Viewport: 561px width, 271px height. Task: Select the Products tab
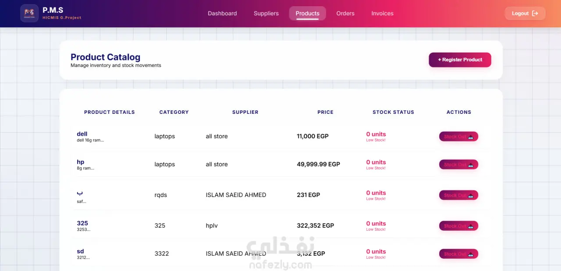pos(307,14)
